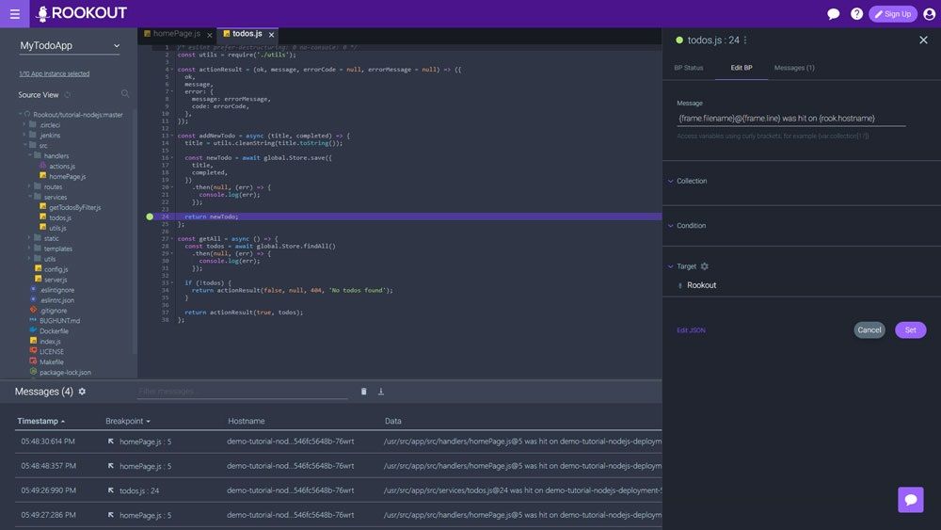Select the todos.js editor tab
Image resolution: width=941 pixels, height=530 pixels.
247,34
